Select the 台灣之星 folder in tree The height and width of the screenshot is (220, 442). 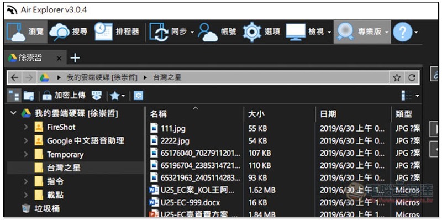pyautogui.click(x=57, y=168)
